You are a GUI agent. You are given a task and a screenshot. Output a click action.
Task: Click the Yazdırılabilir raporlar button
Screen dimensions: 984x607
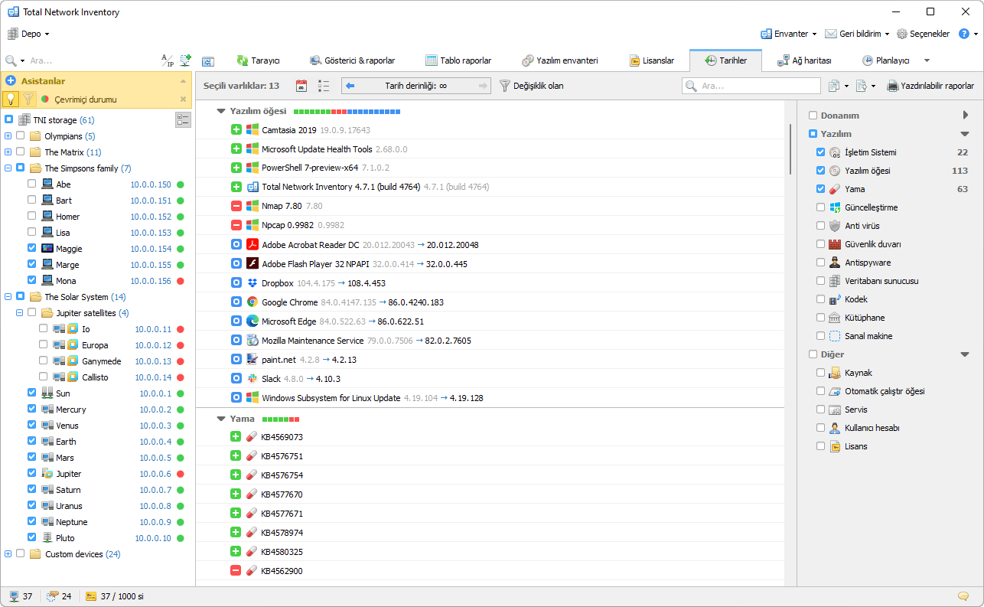[x=930, y=86]
